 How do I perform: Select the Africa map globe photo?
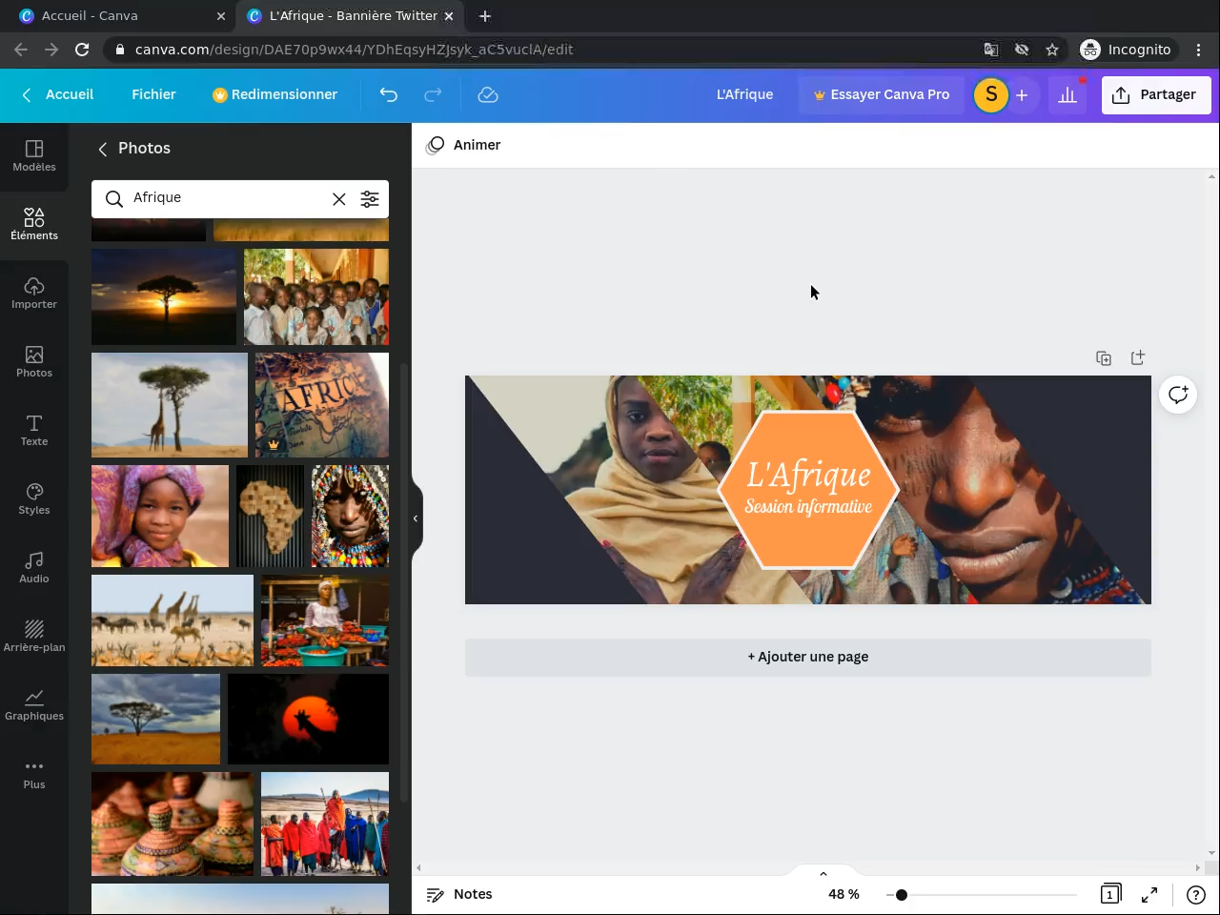coord(322,405)
